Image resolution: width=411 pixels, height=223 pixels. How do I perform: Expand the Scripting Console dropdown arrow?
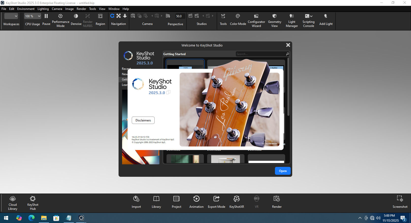point(311,16)
